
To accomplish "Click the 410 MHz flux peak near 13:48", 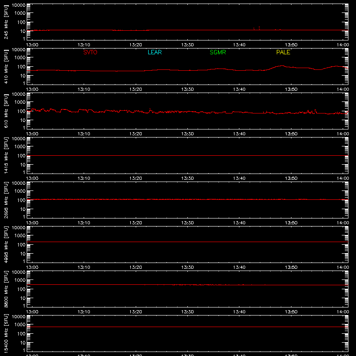I will point(282,66).
